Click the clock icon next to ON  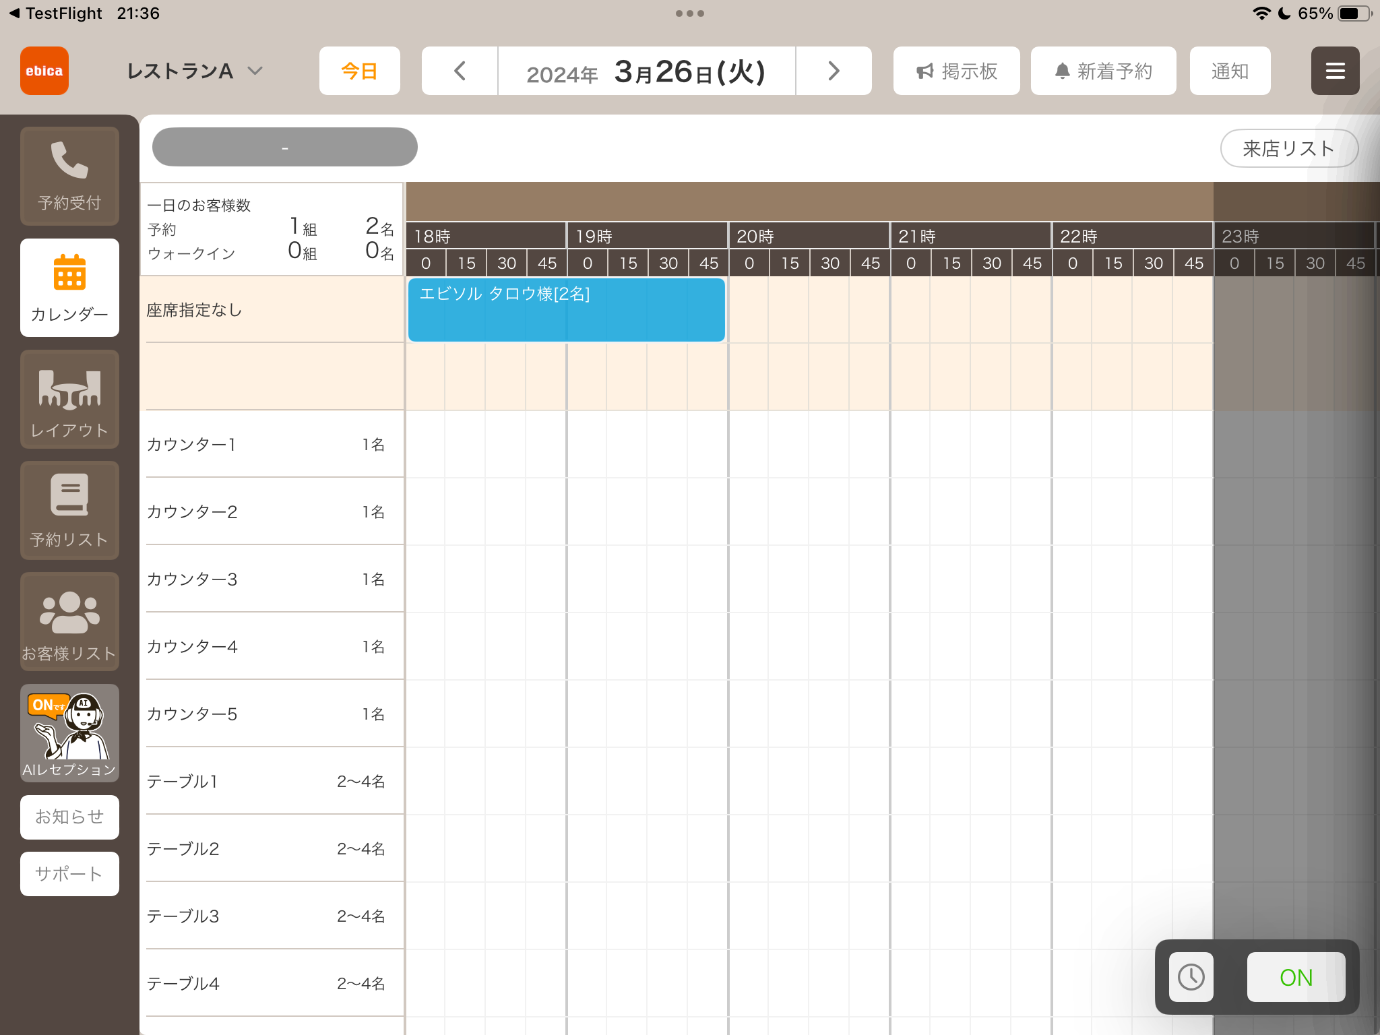(x=1191, y=977)
